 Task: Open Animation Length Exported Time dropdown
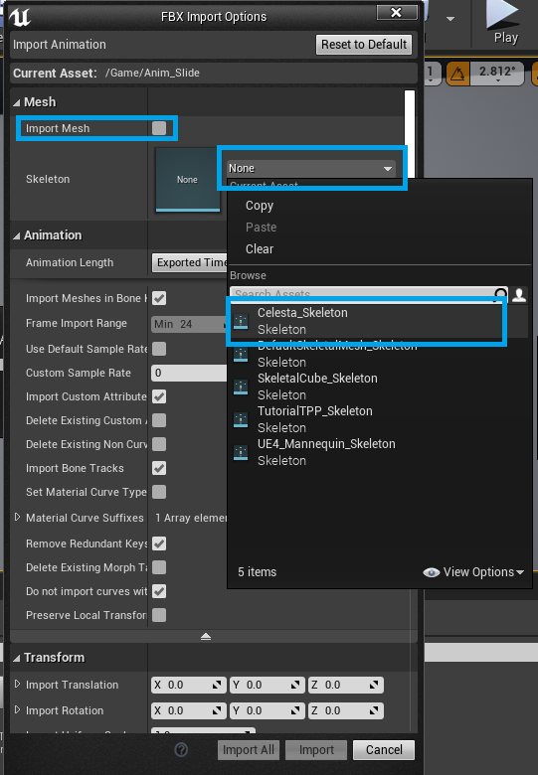(190, 263)
